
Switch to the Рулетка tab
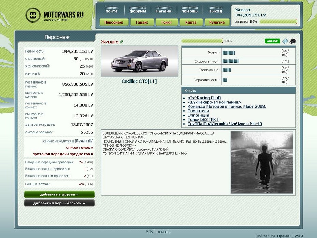(217, 22)
